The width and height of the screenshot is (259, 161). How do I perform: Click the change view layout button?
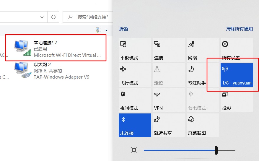pos(99,30)
